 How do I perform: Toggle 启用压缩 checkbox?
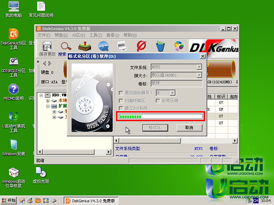tap(158, 101)
